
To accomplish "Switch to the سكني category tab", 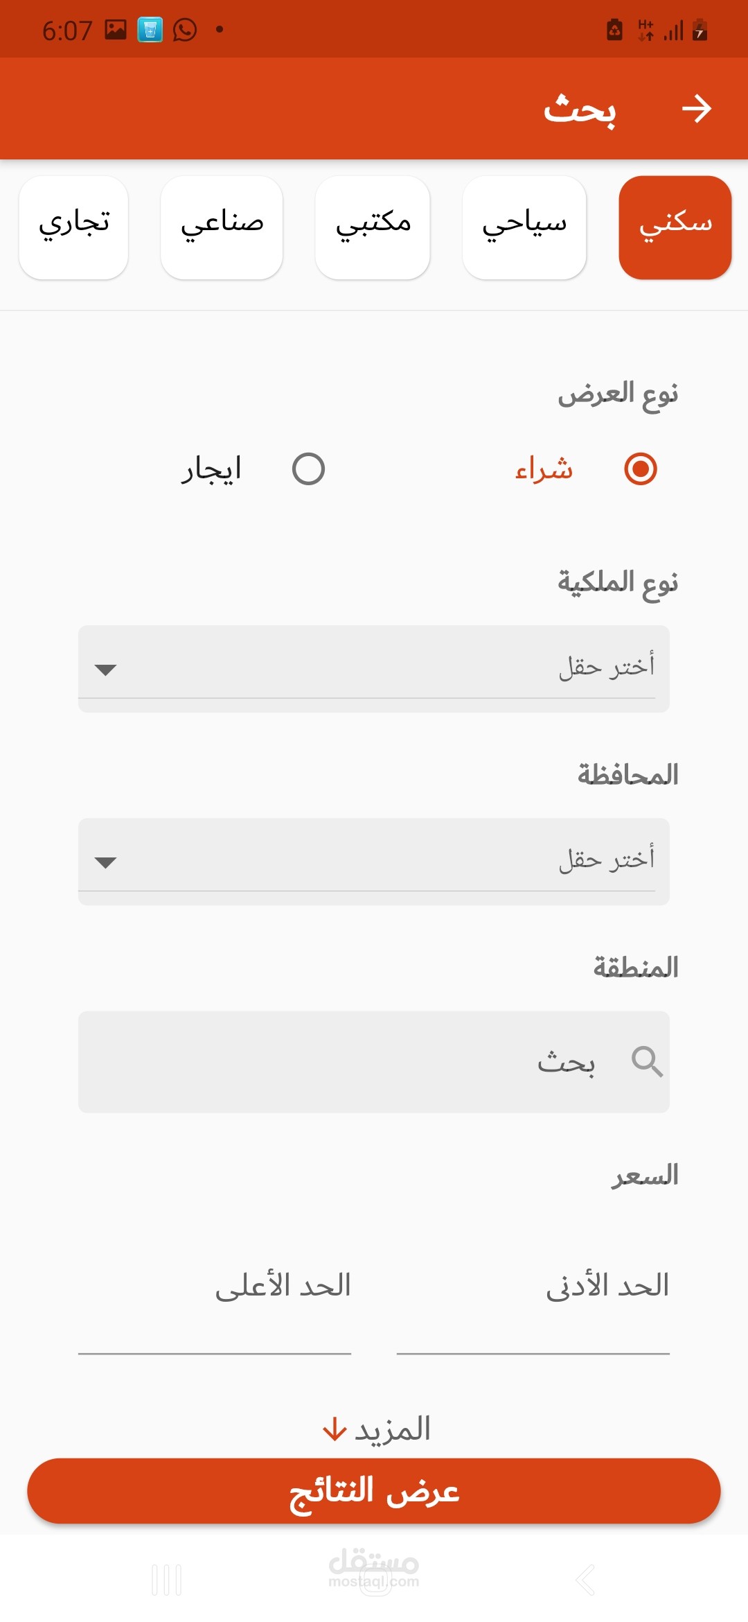I will tap(675, 227).
